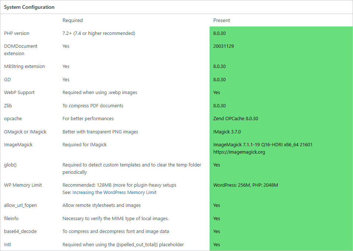353x251 pixels.
Task: Select the DOMDocument extension label
Action: (x=21, y=50)
